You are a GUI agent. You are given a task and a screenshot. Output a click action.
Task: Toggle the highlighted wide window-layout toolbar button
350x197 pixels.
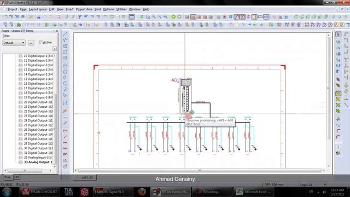132,17
